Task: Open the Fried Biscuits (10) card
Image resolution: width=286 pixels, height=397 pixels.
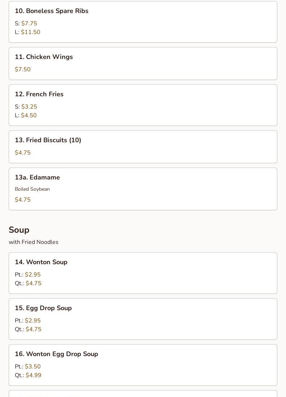Action: [143, 147]
